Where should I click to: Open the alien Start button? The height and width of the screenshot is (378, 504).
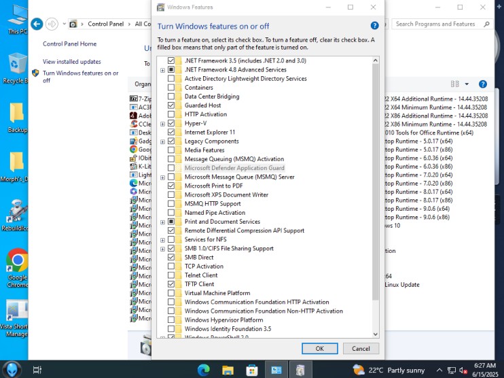pos(12,369)
